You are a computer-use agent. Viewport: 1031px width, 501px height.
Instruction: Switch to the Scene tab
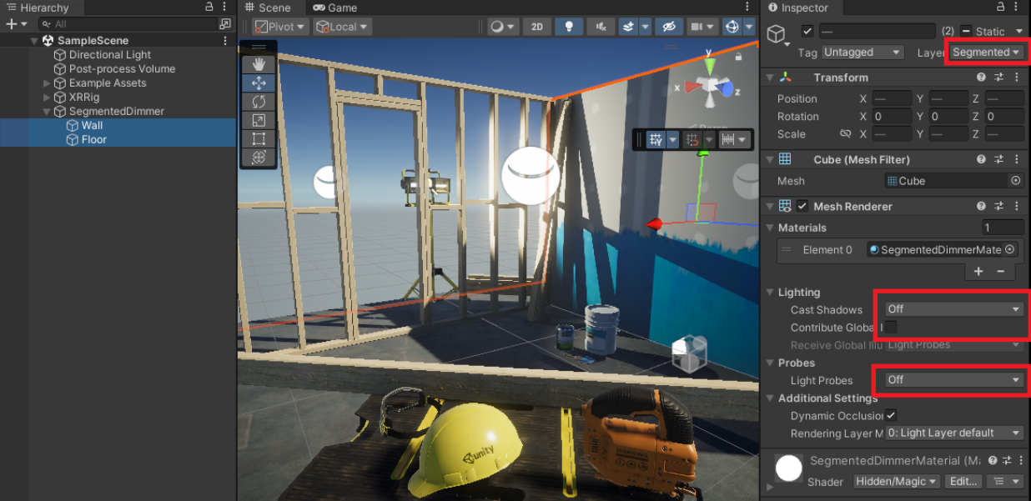(x=267, y=8)
